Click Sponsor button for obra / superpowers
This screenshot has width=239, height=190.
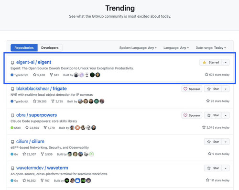click(x=192, y=115)
